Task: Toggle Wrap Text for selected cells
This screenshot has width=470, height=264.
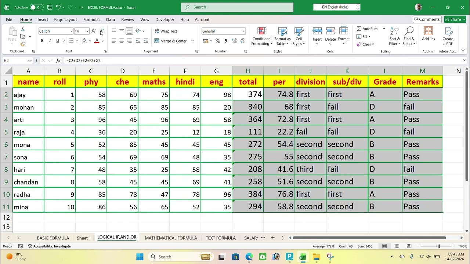Action: (166, 31)
